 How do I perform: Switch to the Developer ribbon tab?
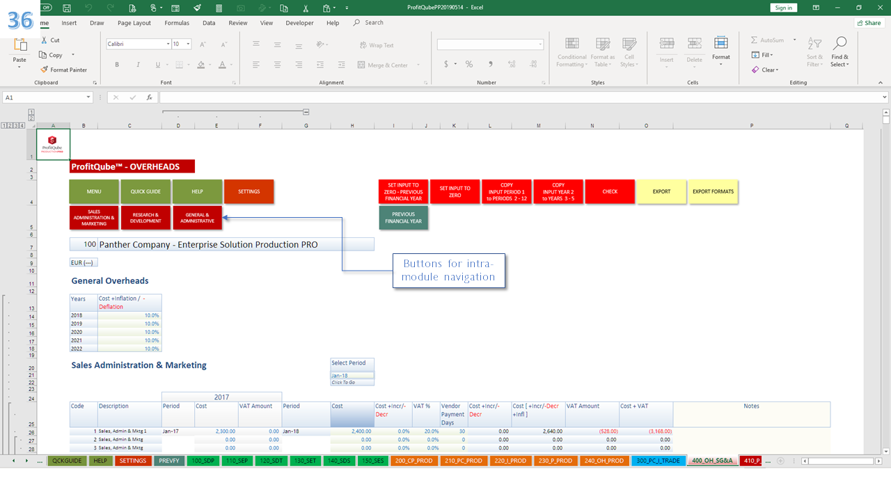click(300, 23)
